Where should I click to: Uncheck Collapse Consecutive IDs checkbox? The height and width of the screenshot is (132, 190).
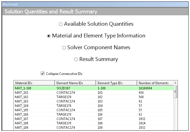42,74
